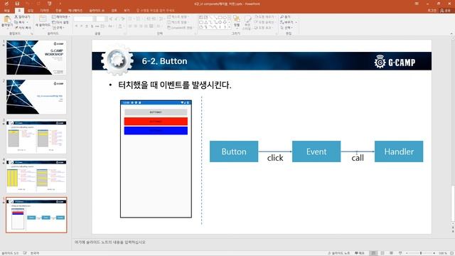Viewport: 455px width, 256px height.
Task: Select the blue Event box on the slide
Action: point(316,151)
